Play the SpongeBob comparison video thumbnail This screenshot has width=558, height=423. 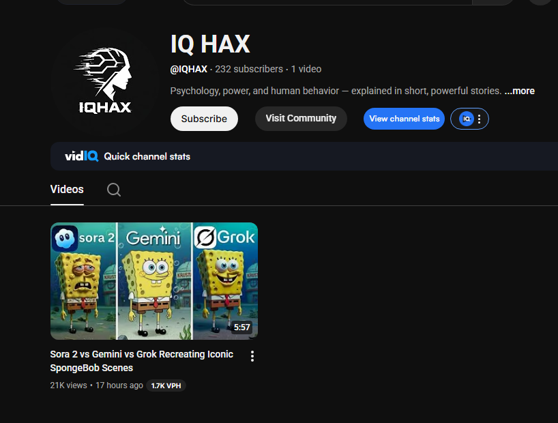[x=154, y=281]
